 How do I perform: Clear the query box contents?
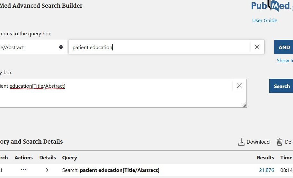[x=239, y=86]
